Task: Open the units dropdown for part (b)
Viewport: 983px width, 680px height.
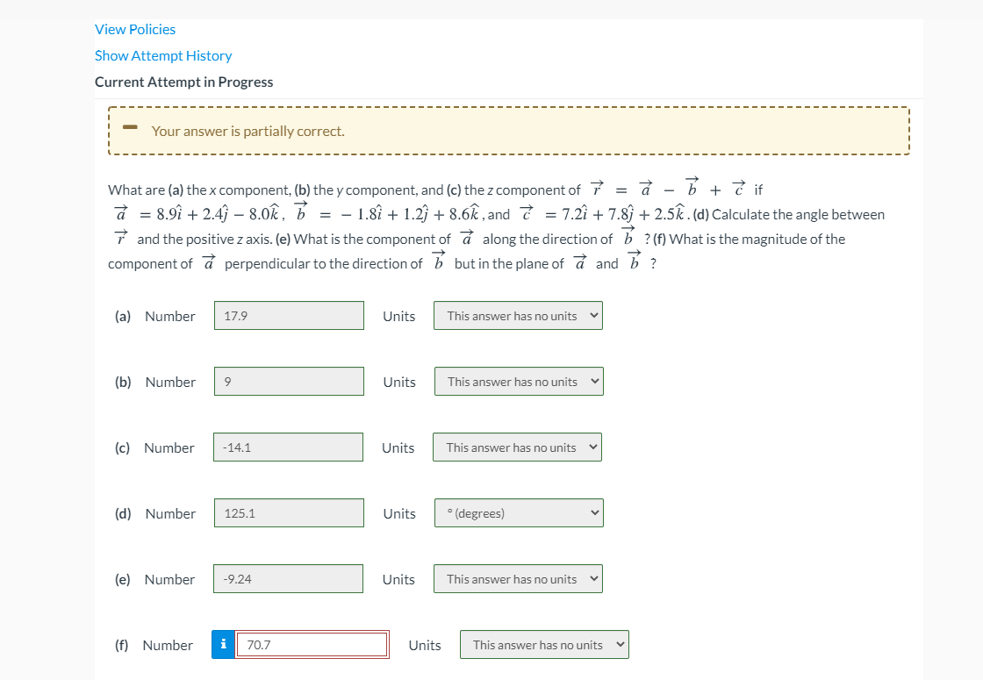Action: pos(518,381)
